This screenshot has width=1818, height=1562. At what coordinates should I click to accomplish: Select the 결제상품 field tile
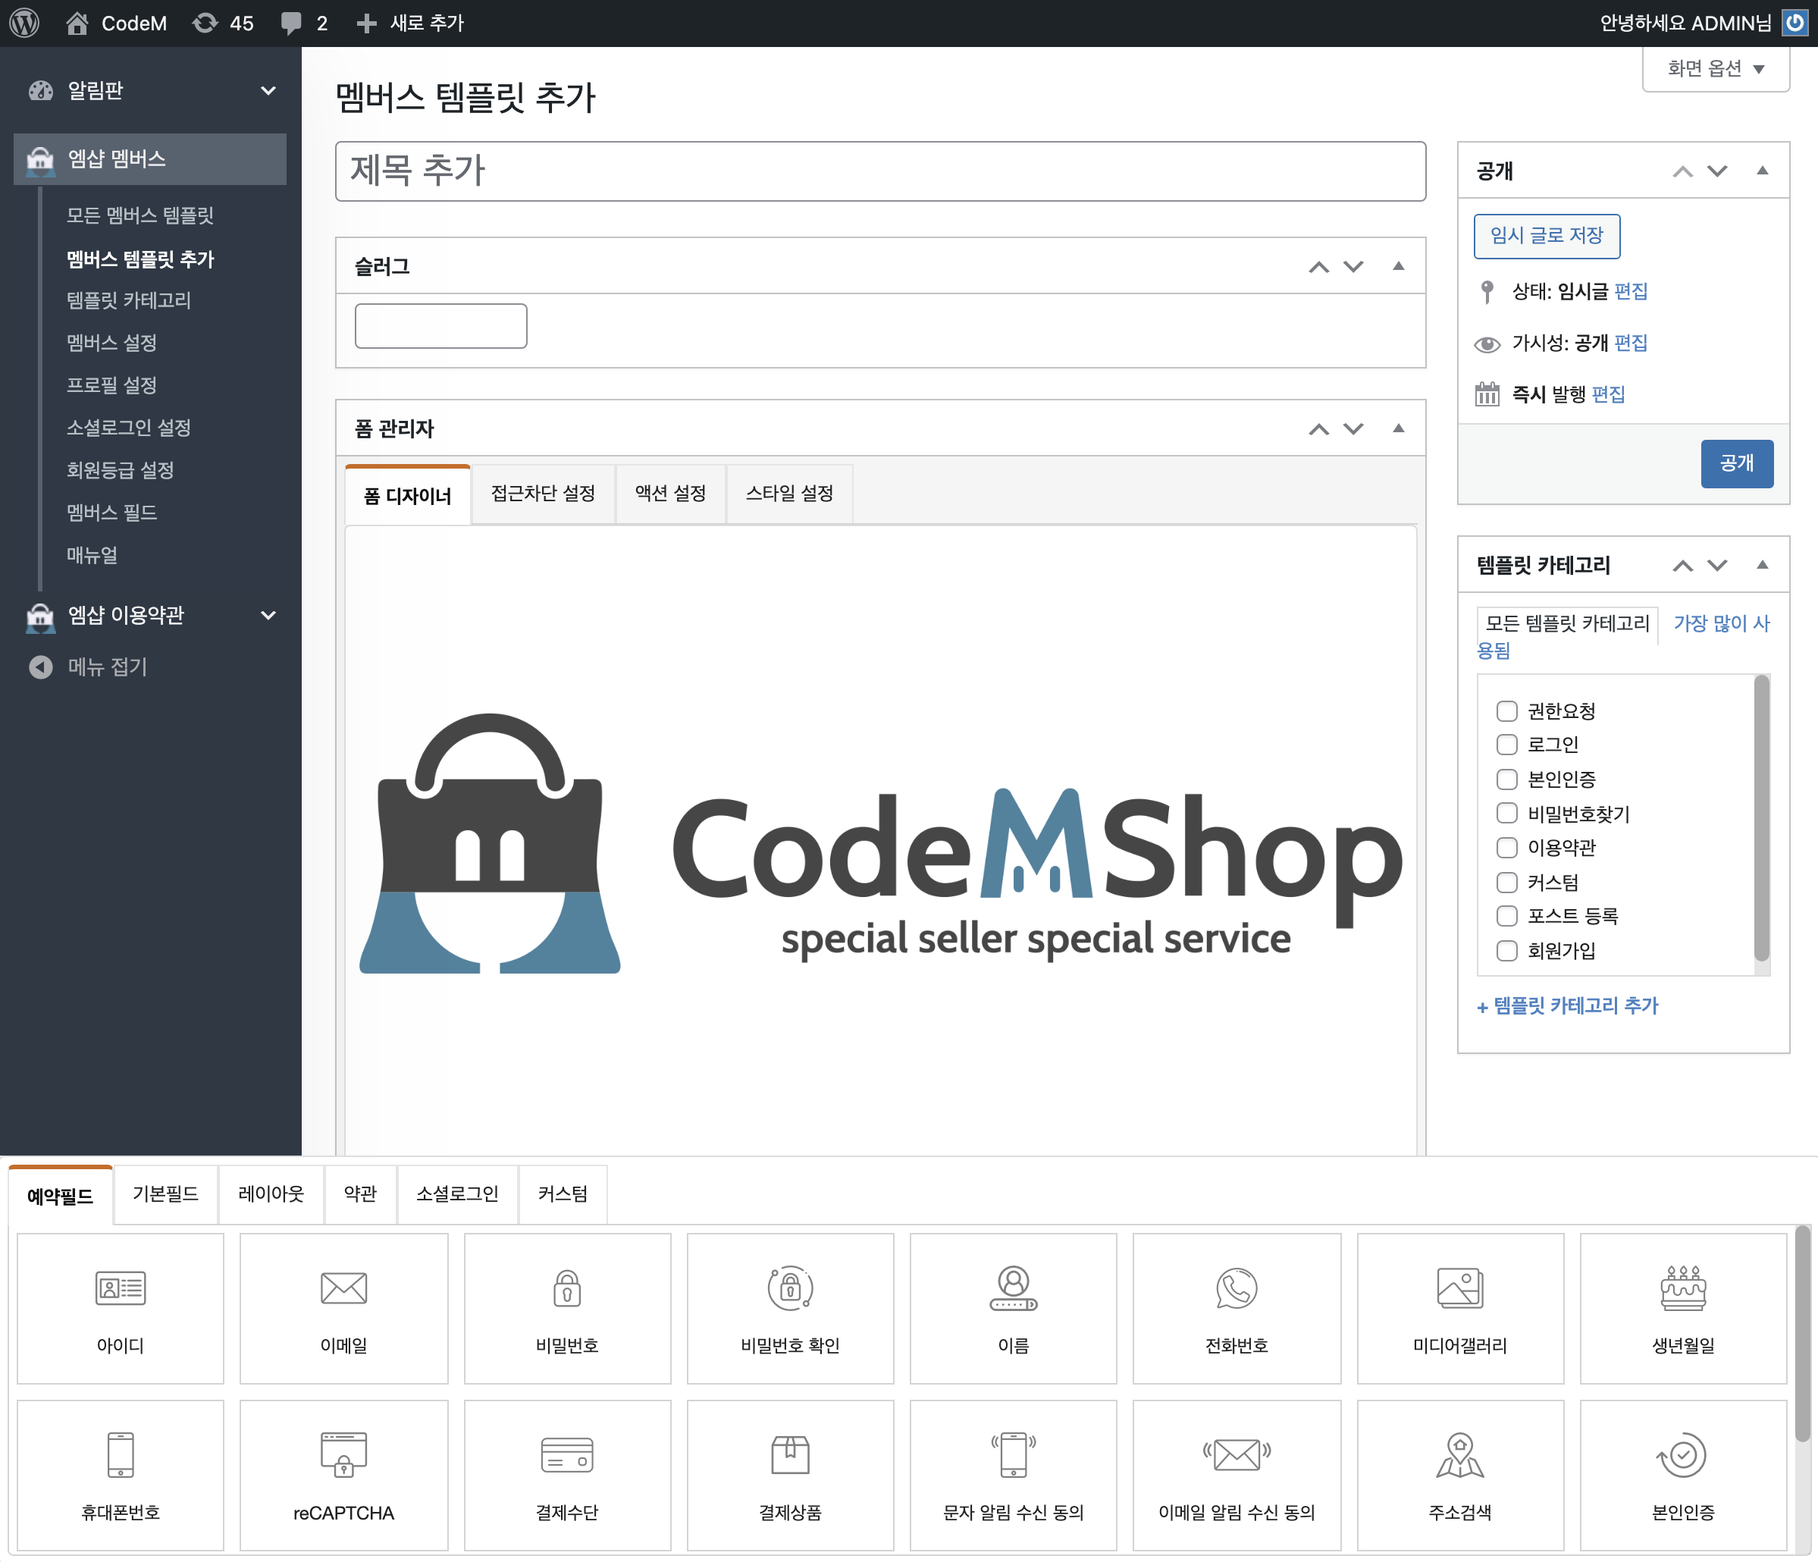[x=791, y=1475]
